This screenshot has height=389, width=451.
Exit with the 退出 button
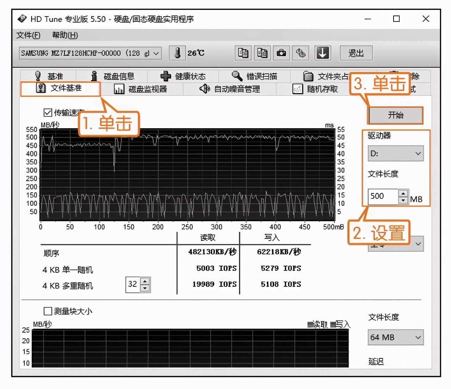[x=356, y=53]
